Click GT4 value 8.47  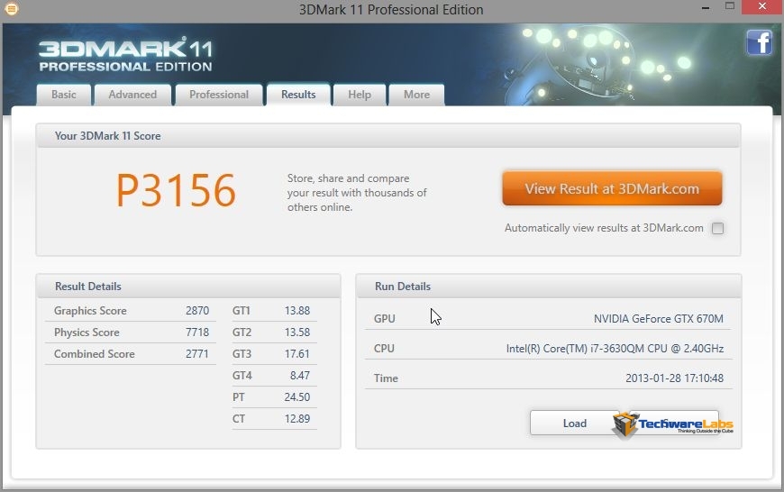coord(300,375)
